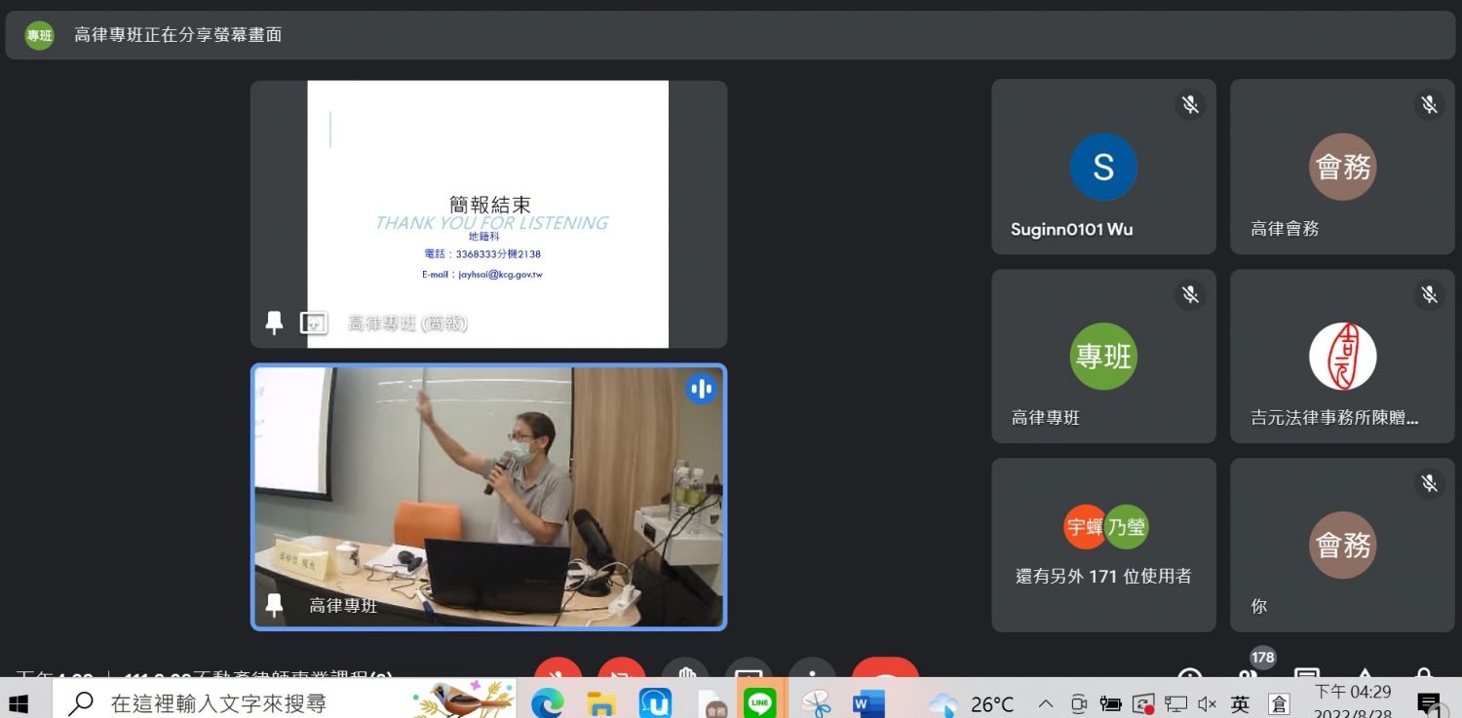The image size is (1462, 718).
Task: Click the 吉元法律事務所陳贈... name label
Action: (x=1334, y=418)
